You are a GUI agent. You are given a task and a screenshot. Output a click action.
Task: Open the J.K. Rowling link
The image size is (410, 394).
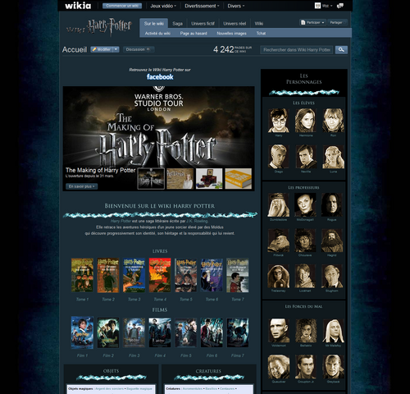pos(197,221)
